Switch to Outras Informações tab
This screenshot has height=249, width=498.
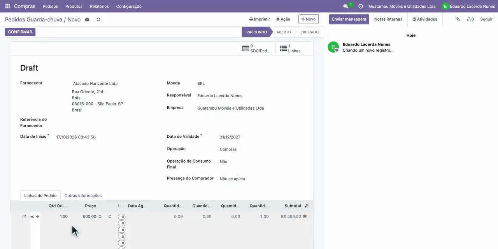point(83,196)
